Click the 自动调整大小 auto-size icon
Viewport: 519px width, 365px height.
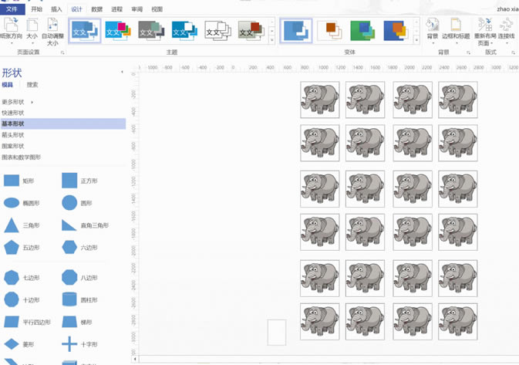(52, 29)
